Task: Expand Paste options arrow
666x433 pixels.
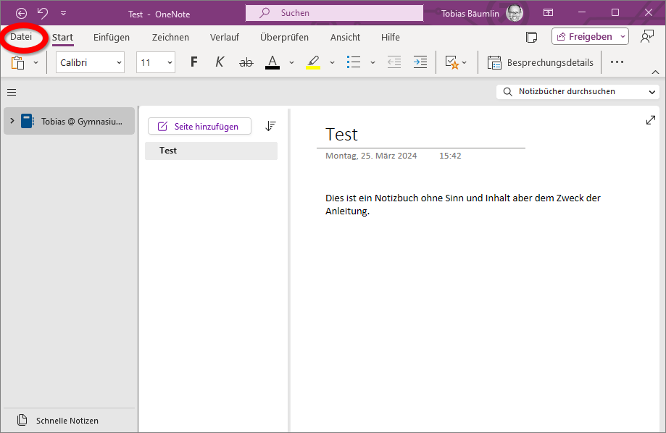Action: [36, 63]
